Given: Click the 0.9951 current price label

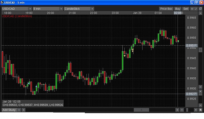Looking at the screenshot, I should [x=191, y=46].
